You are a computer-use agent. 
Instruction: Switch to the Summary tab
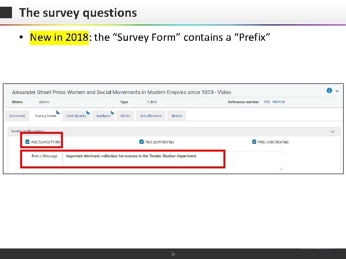click(17, 116)
